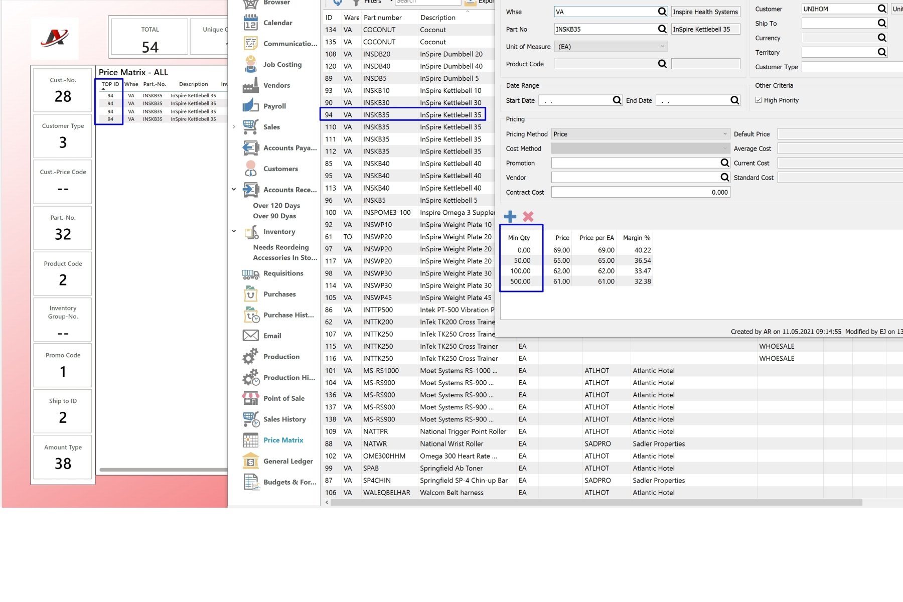Select the Needs Reordeing filter
The width and height of the screenshot is (903, 602).
(x=281, y=247)
